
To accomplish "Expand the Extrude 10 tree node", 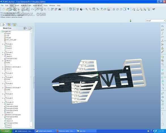I will point(3,102).
